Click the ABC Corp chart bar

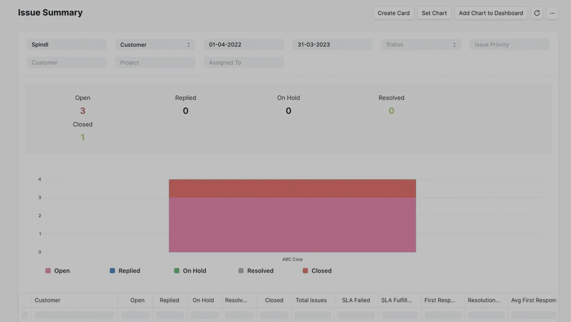pos(292,220)
